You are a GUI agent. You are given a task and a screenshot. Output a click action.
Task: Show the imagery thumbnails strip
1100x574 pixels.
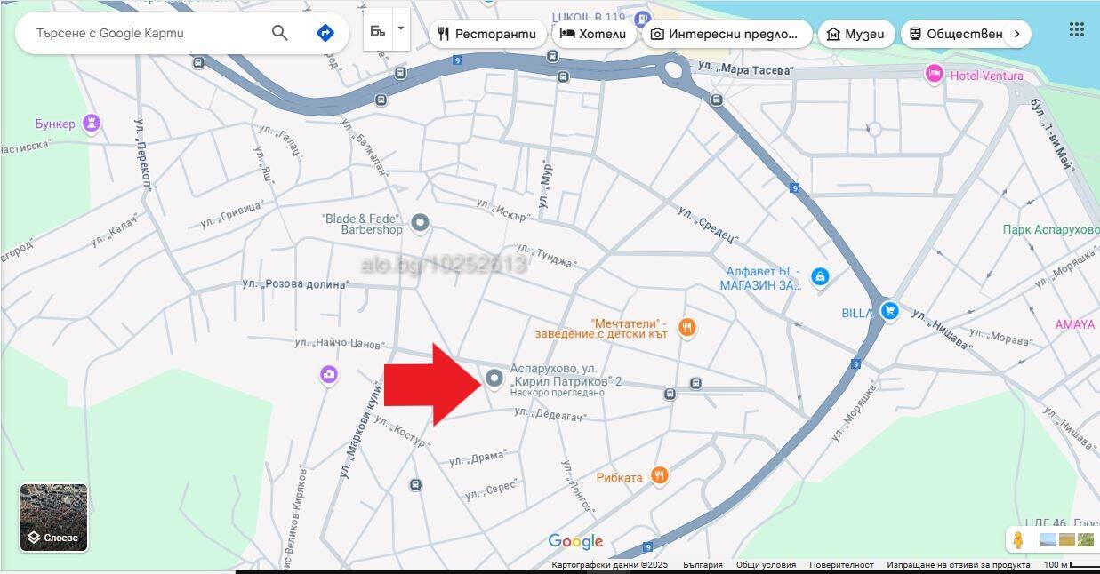click(x=1067, y=539)
